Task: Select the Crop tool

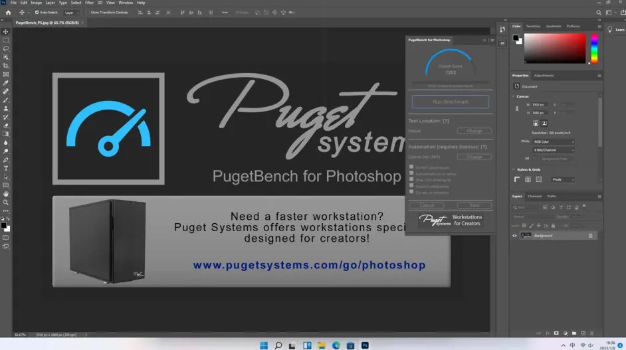Action: pyautogui.click(x=5, y=66)
